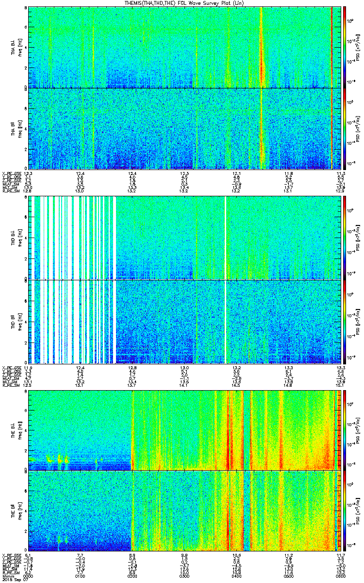The height and width of the screenshot is (583, 364).
Task: Click the THA BL spectrogram panel
Action: pos(185,47)
